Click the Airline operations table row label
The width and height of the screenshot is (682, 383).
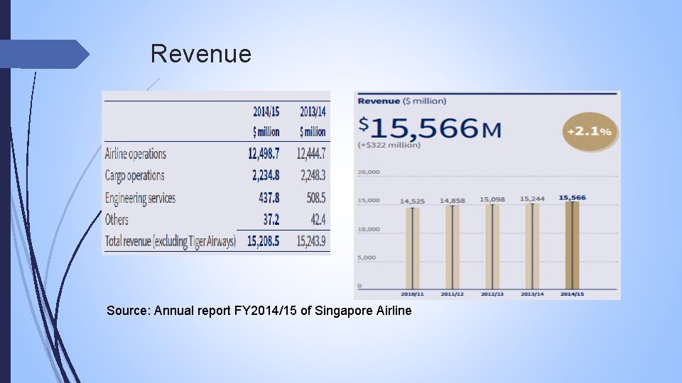[135, 154]
